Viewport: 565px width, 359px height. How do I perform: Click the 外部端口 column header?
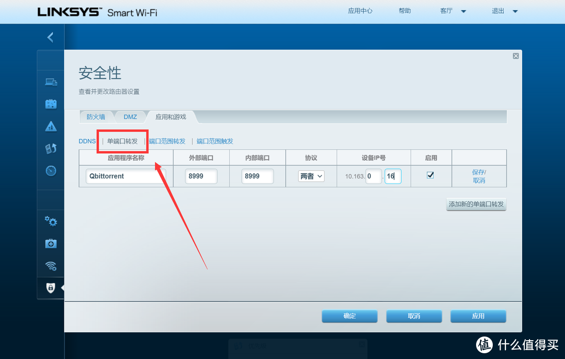coord(201,158)
